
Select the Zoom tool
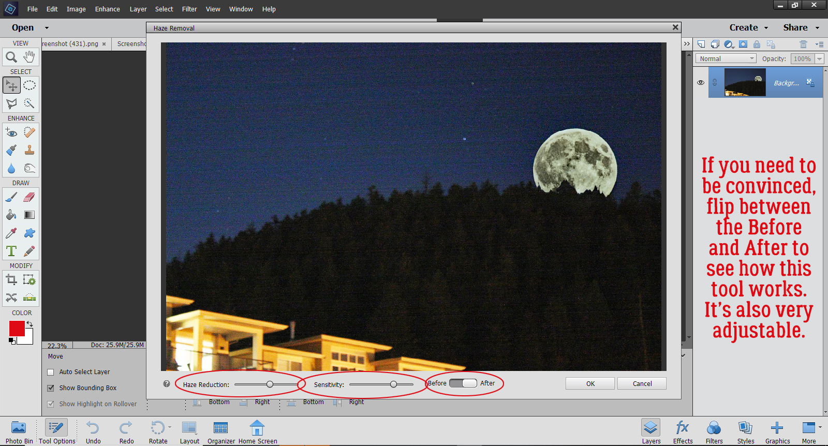pyautogui.click(x=11, y=57)
